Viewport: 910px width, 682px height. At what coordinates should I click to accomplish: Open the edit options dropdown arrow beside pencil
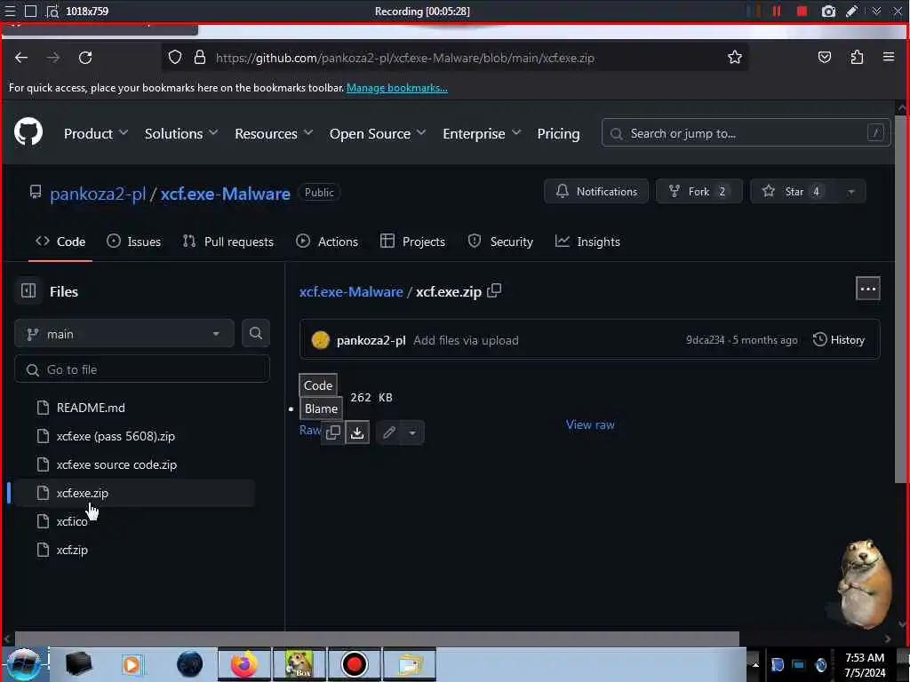412,432
